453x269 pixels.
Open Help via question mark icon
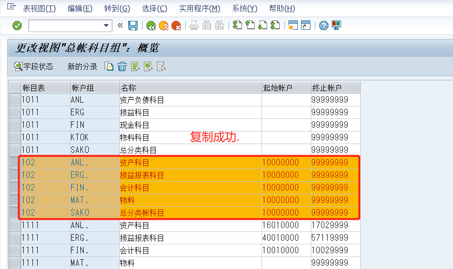[x=324, y=26]
